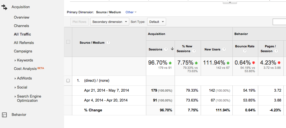Open the Secondary dimension dropdown
286x128 pixels.
(x=109, y=22)
